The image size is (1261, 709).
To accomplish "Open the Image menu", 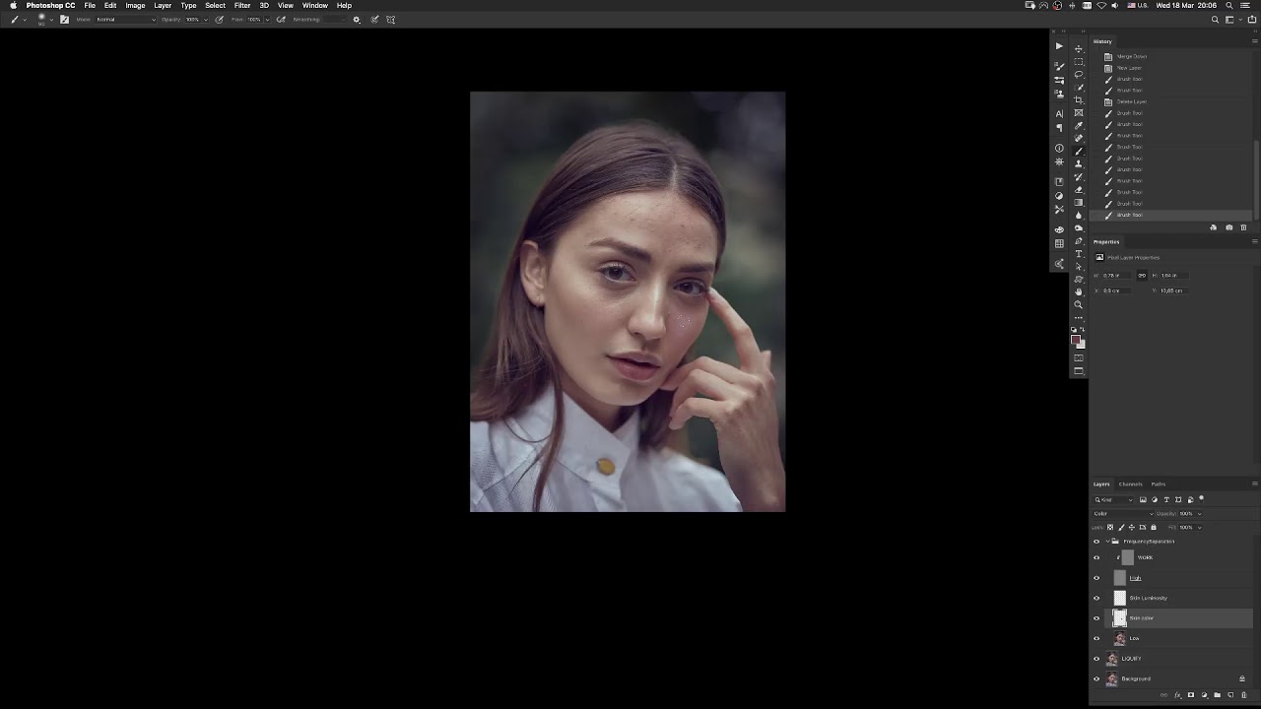I will point(135,5).
